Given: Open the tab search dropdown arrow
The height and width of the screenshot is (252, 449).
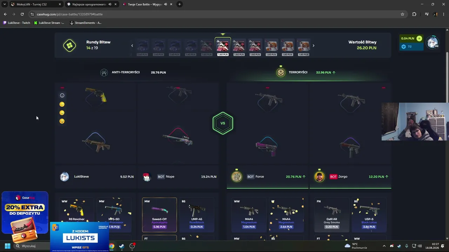Looking at the screenshot, I should point(5,4).
